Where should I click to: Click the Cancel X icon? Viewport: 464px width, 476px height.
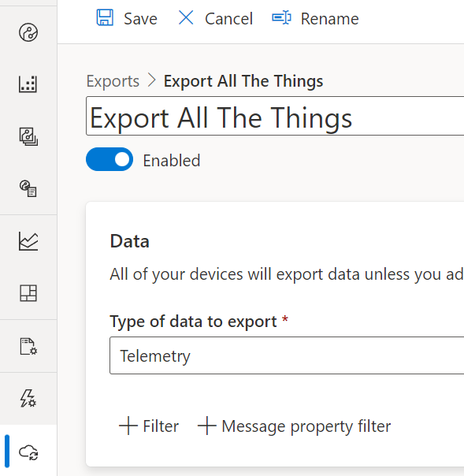click(186, 17)
